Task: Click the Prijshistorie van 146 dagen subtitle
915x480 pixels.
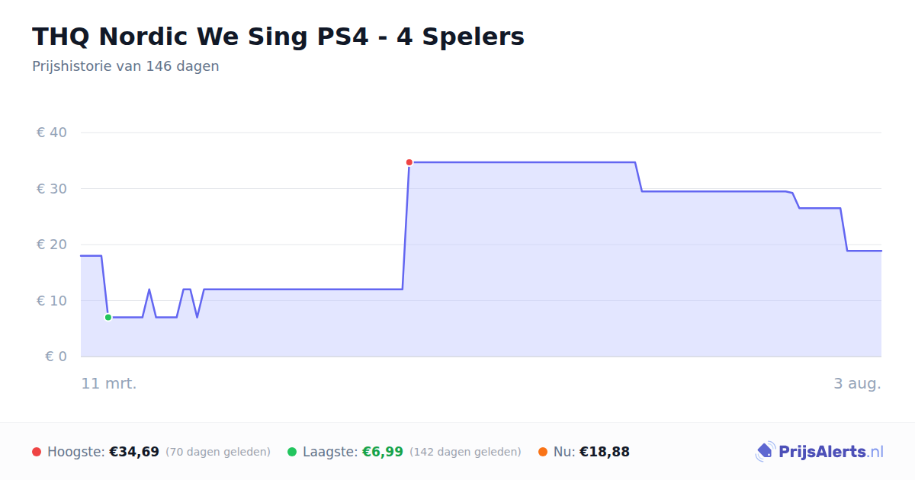Action: [x=126, y=66]
